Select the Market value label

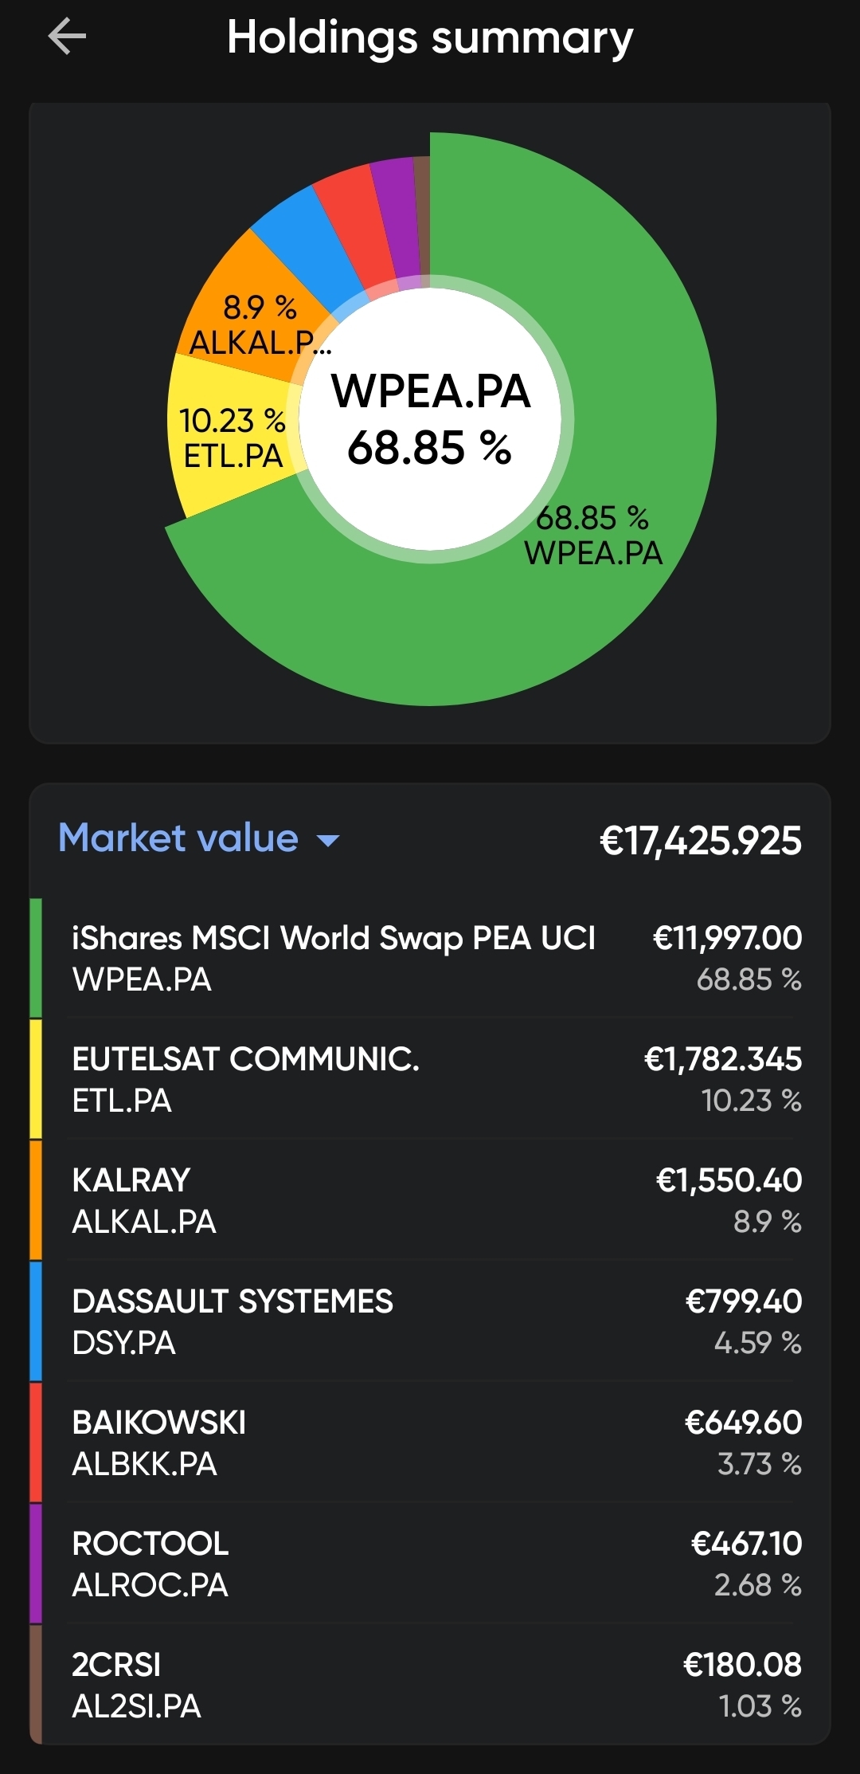[x=178, y=838]
